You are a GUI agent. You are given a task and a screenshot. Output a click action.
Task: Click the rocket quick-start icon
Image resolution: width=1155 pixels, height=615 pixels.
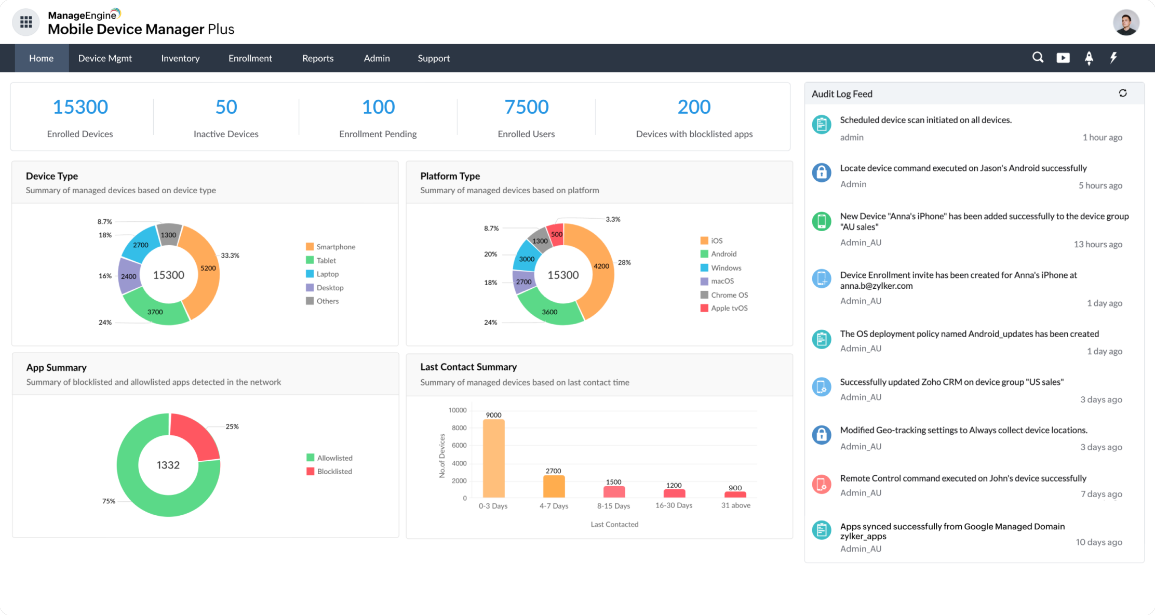[x=1089, y=58]
